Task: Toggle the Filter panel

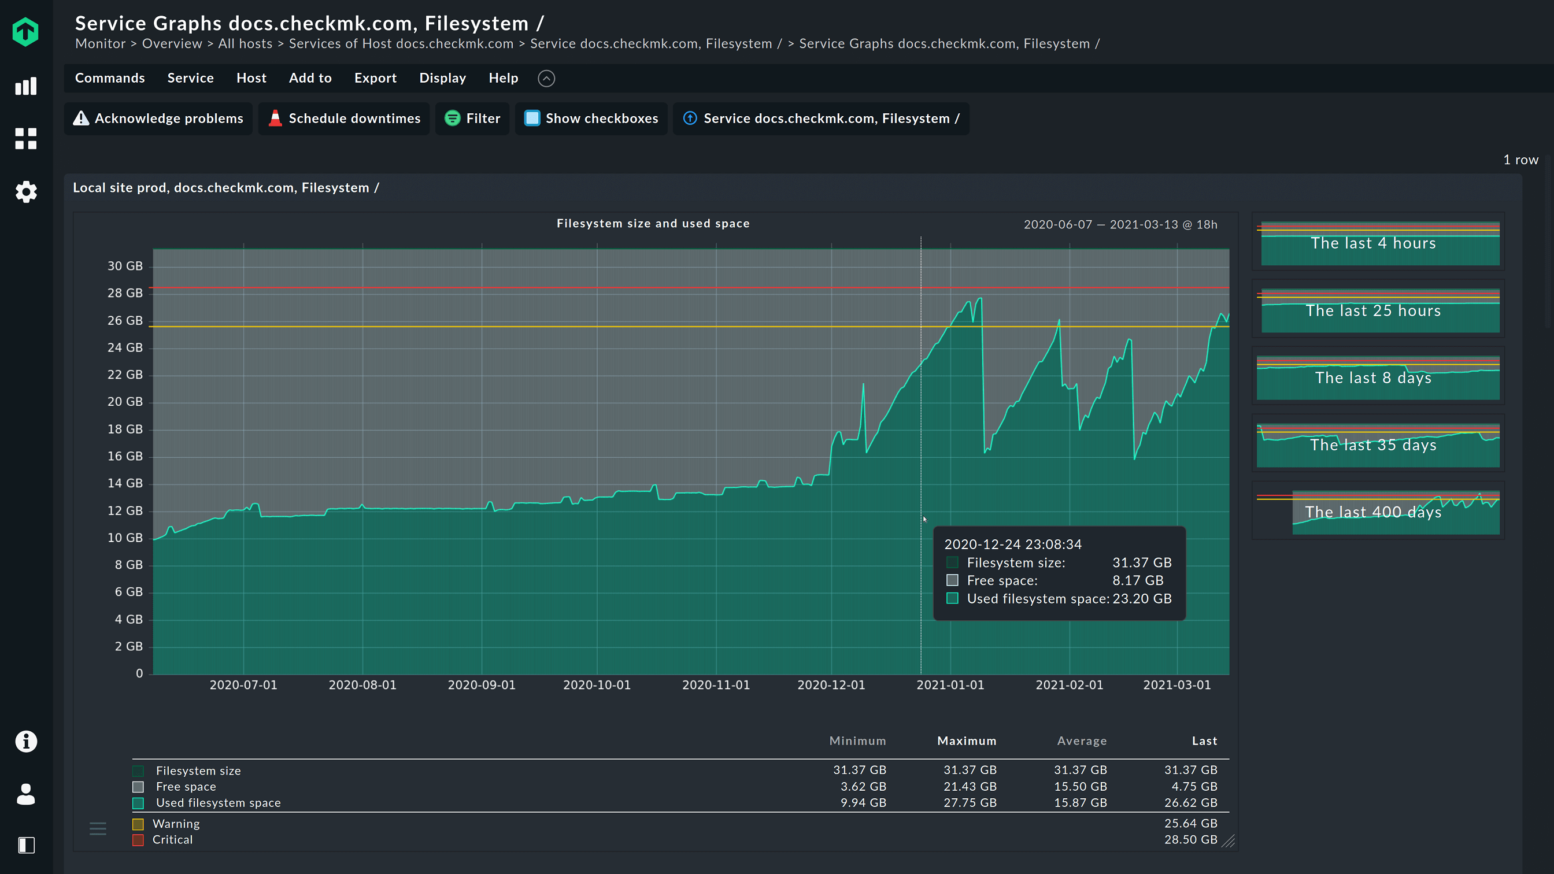Action: click(x=472, y=118)
